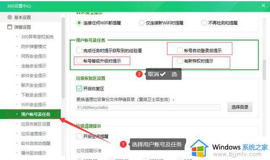This screenshot has width=270, height=160.
Task: Open 基本设置 gear icon in sidebar
Action: point(10,17)
